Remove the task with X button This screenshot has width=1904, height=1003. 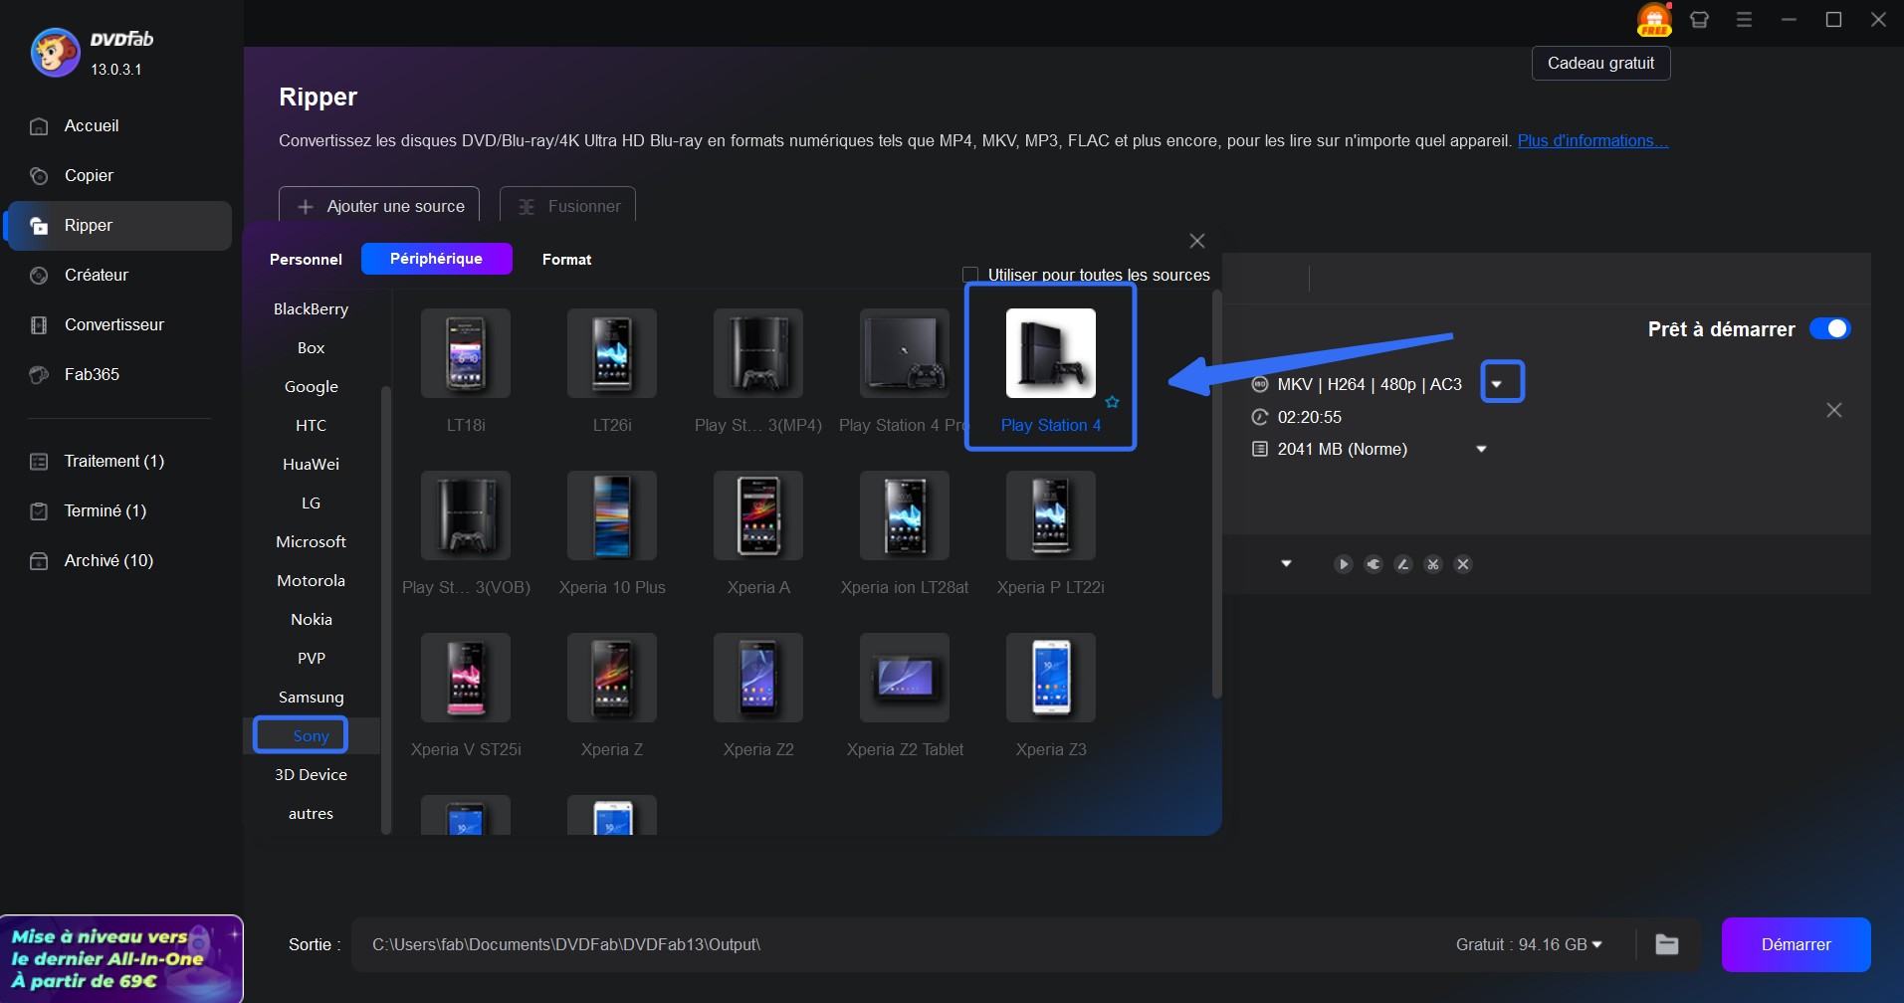(1834, 410)
